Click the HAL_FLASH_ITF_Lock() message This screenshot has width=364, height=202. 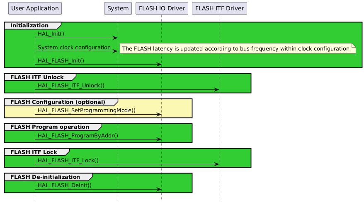pos(68,160)
